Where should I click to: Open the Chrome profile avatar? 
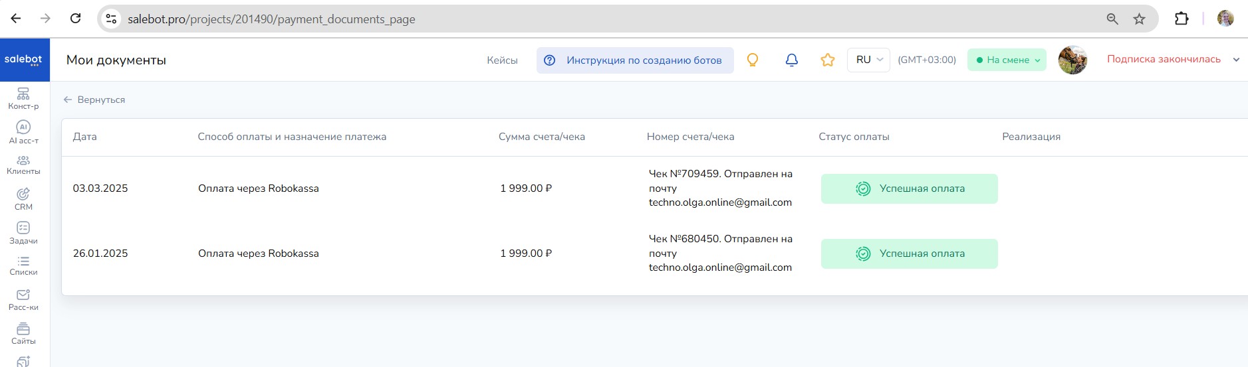click(1225, 19)
